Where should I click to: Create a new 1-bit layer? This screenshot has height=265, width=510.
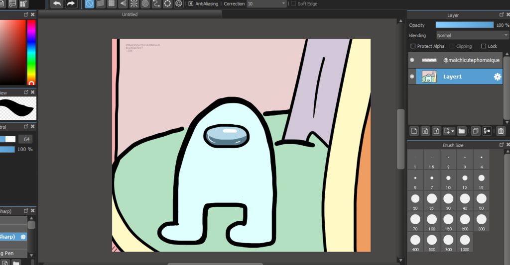tap(436, 131)
